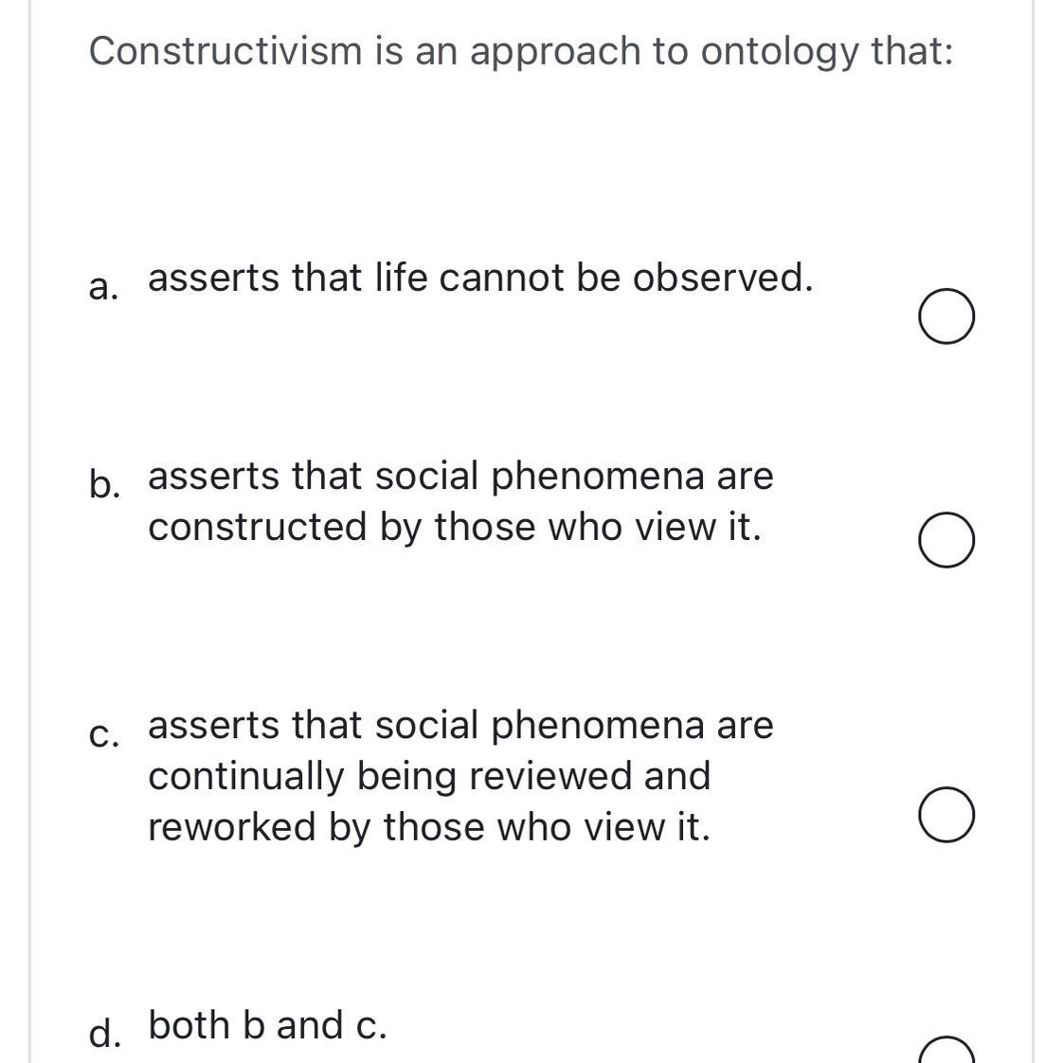Click the word 'Constructivism' in the question
This screenshot has width=1063, height=1063.
coord(225,51)
